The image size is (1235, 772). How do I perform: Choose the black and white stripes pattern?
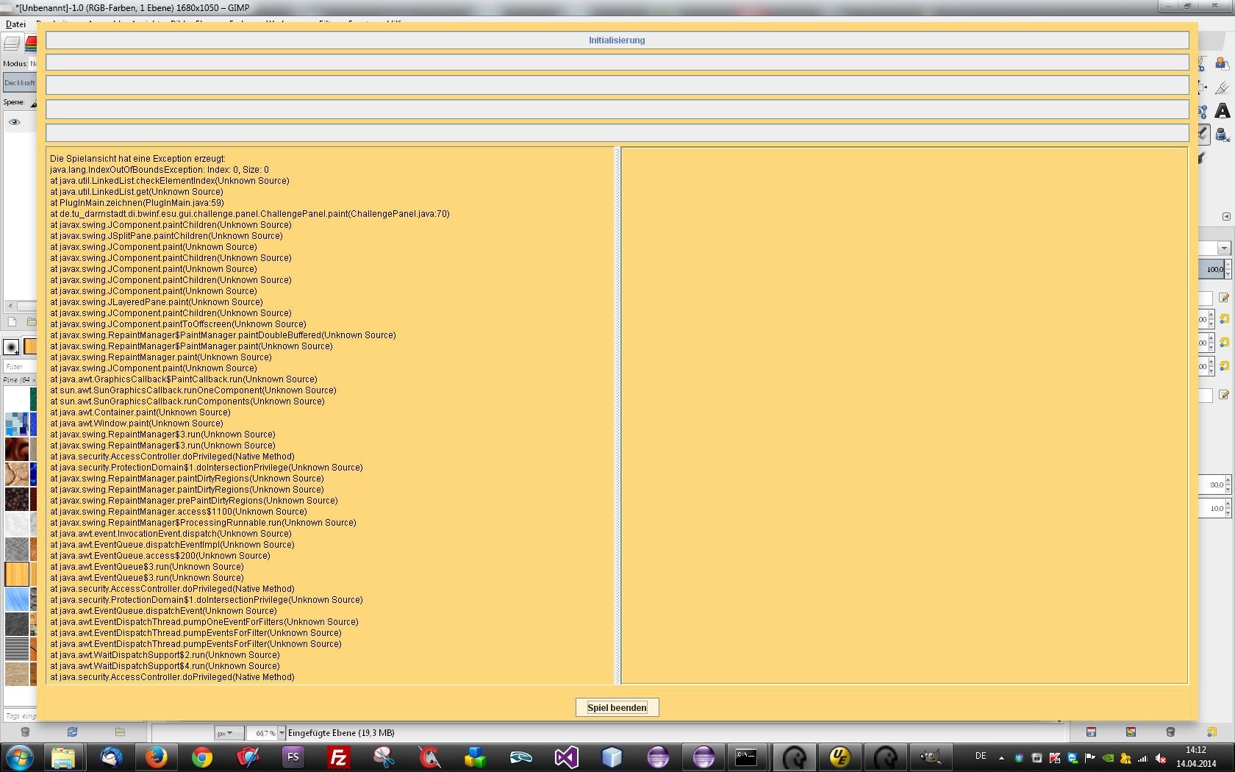point(17,648)
